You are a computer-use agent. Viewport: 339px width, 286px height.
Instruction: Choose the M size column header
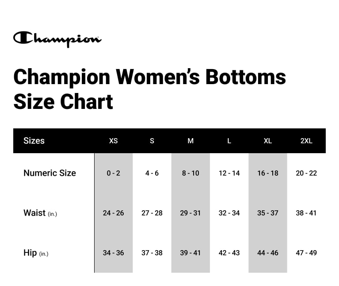[190, 141]
